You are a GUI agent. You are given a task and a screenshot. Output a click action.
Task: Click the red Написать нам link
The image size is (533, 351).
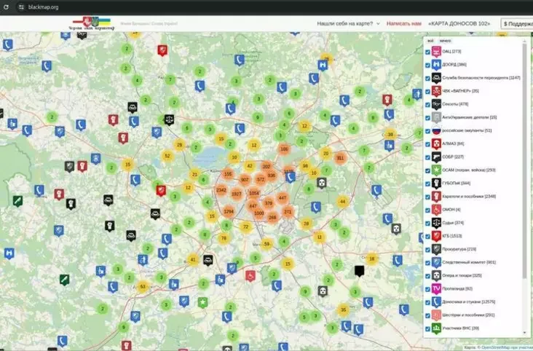[403, 23]
